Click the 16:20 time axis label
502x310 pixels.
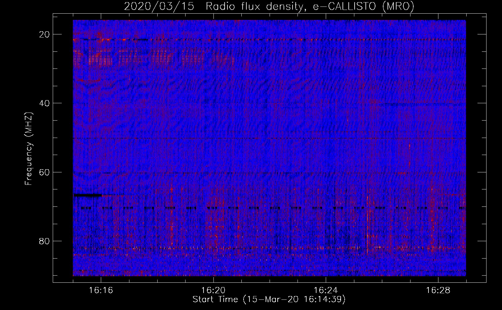[213, 291]
